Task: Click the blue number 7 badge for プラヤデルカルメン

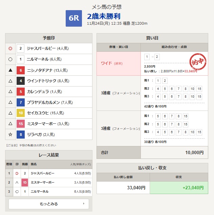Action: point(21,102)
